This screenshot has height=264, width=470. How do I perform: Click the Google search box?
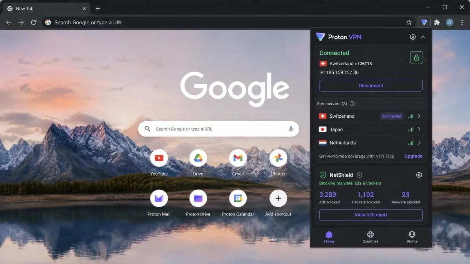(x=219, y=129)
